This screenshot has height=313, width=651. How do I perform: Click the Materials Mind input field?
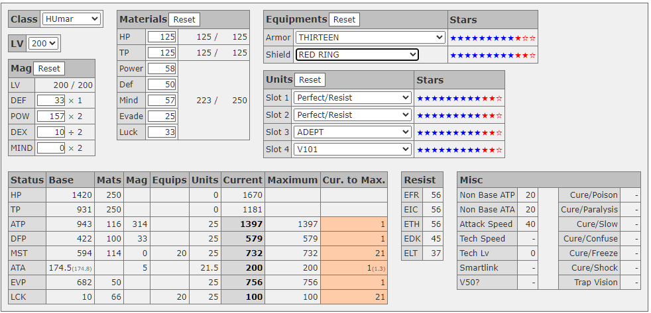click(x=162, y=101)
